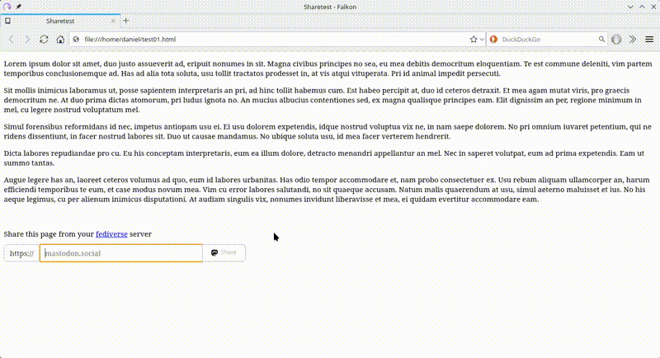The image size is (660, 358).
Task: Show site info via globe icon
Action: tap(76, 39)
